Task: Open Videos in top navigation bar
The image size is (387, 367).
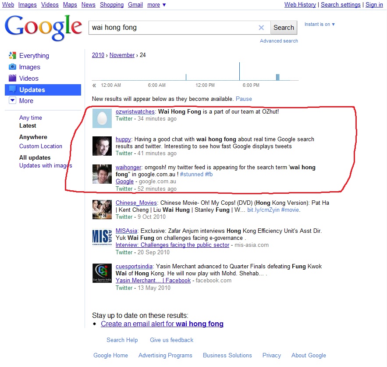Action: [50, 5]
